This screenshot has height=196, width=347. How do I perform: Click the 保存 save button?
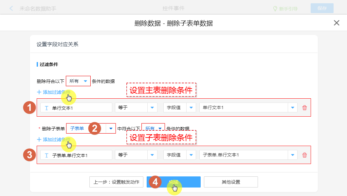click(x=322, y=8)
